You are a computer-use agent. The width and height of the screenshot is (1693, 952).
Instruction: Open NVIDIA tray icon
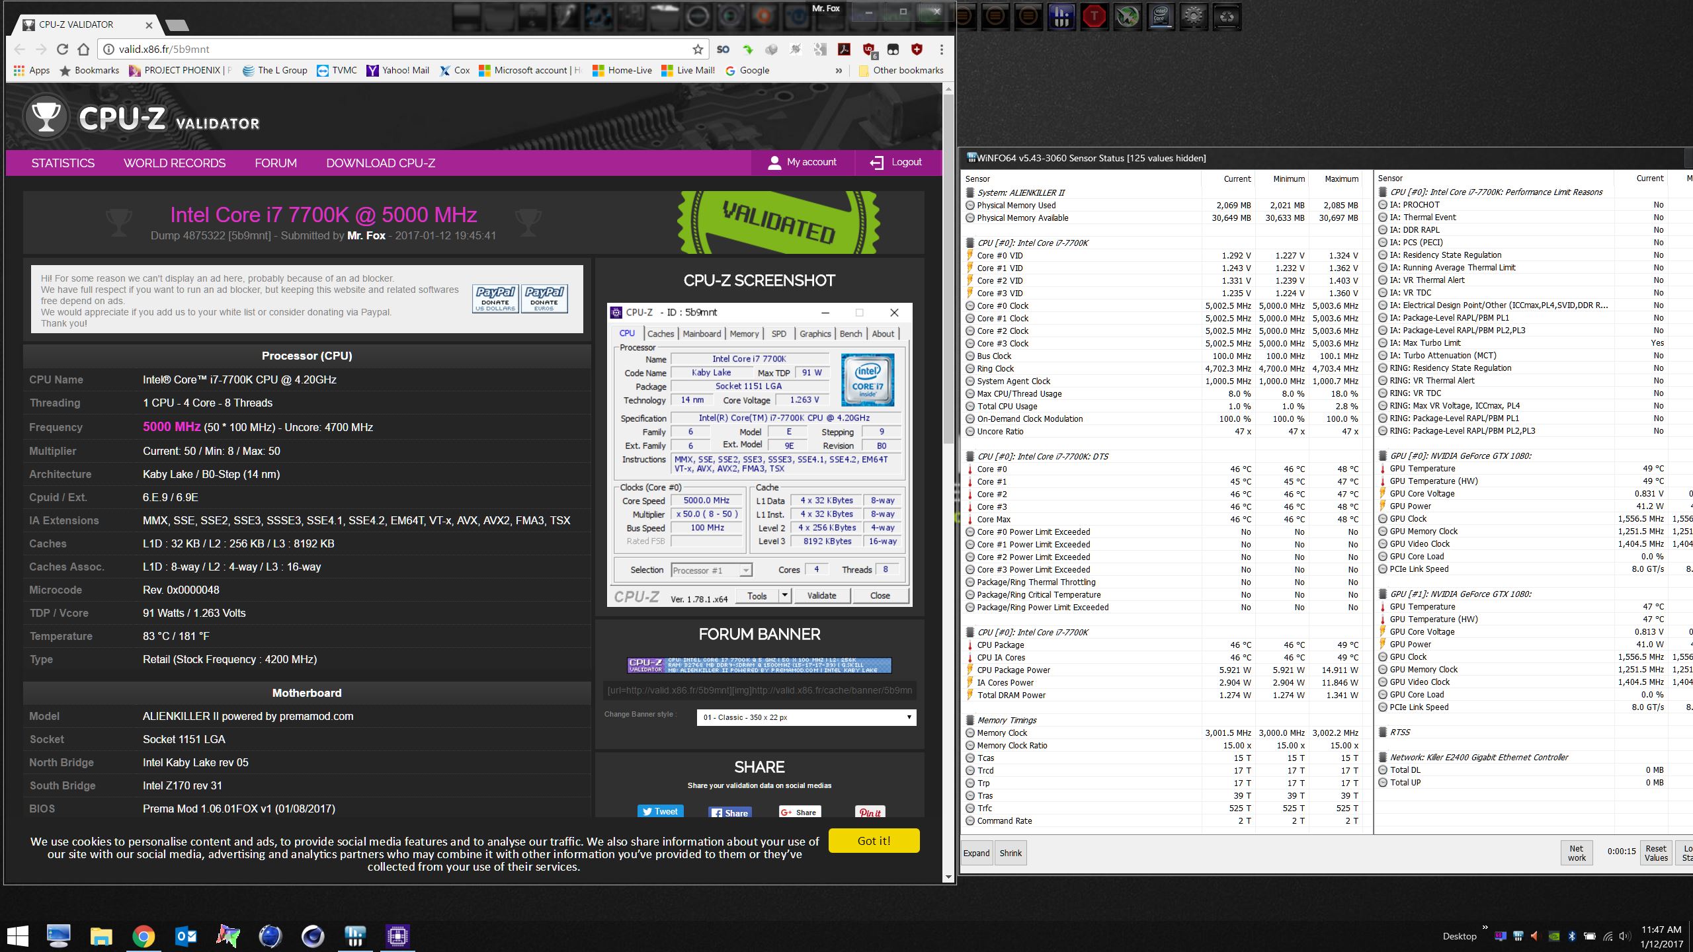coord(1555,936)
